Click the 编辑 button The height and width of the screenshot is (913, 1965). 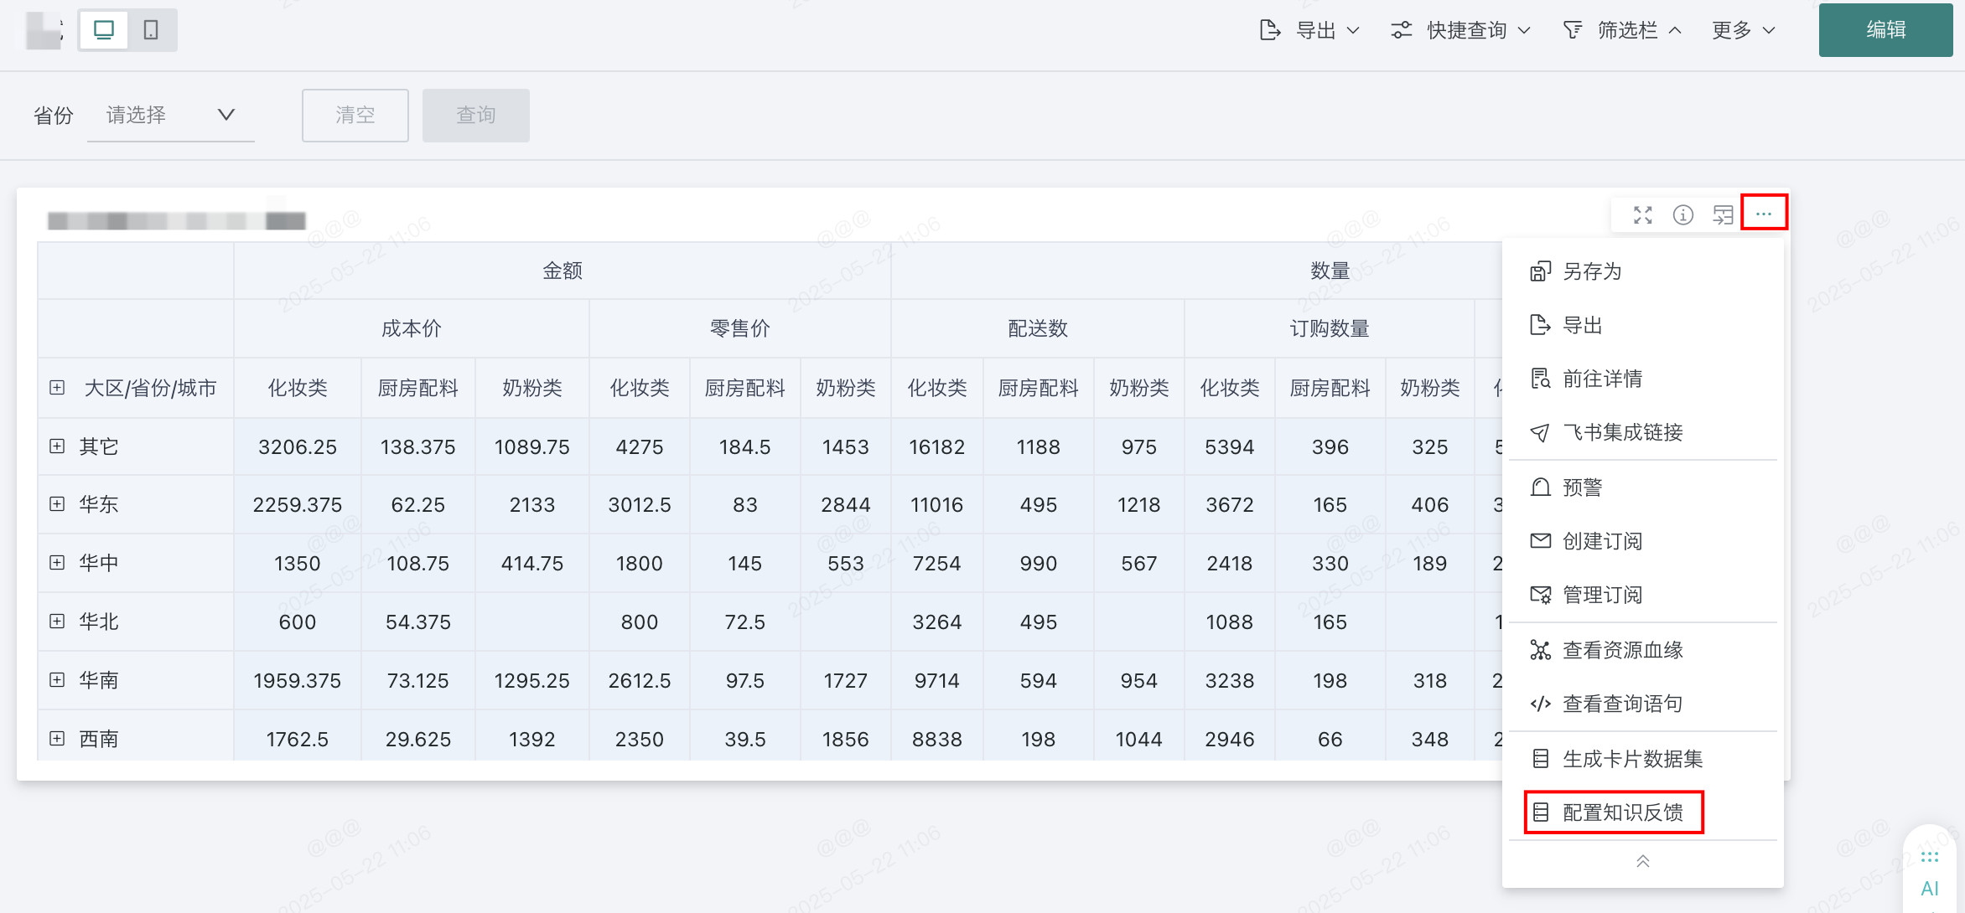coord(1885,30)
